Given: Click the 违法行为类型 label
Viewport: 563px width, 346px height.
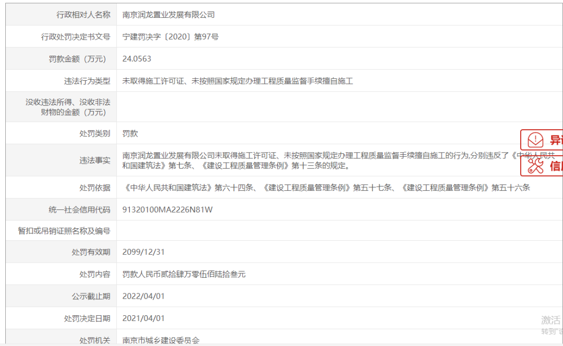Looking at the screenshot, I should (87, 81).
